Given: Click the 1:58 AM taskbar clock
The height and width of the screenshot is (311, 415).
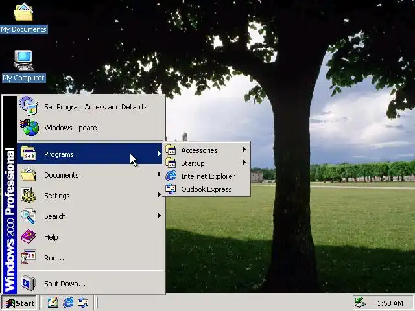Looking at the screenshot, I should 390,303.
